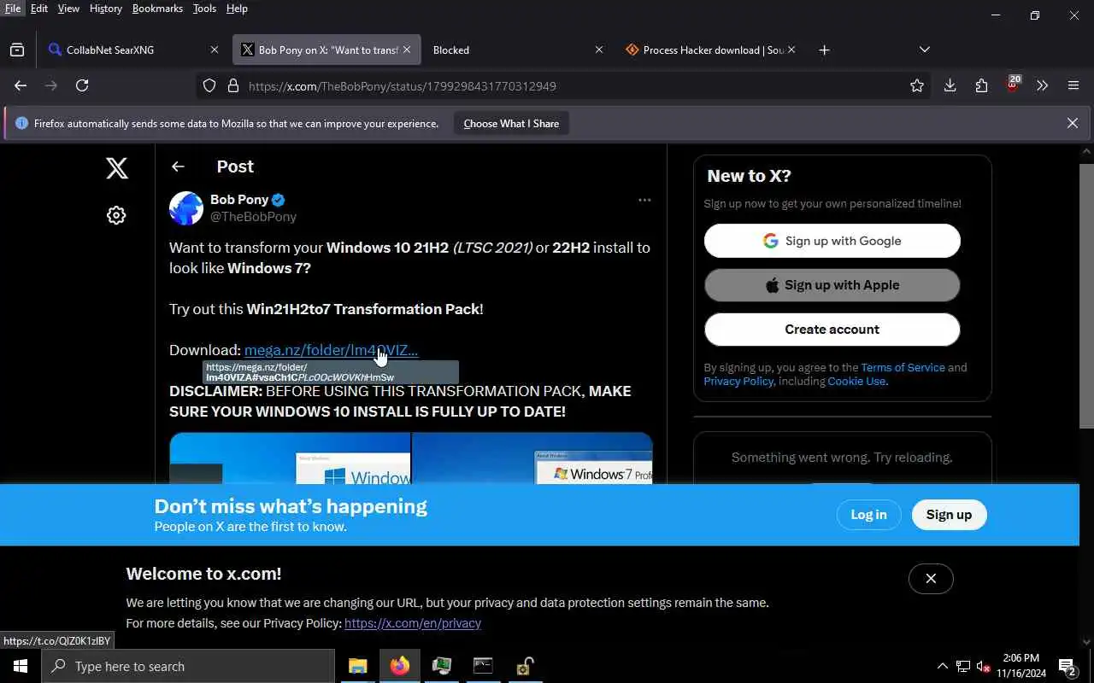Open uBlock Origin extension icon
1094x683 pixels.
click(x=1013, y=85)
